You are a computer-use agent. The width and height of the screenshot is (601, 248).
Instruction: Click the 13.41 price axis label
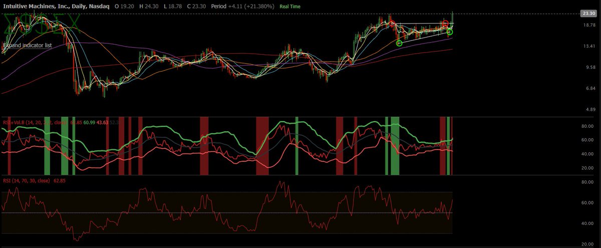click(588, 46)
